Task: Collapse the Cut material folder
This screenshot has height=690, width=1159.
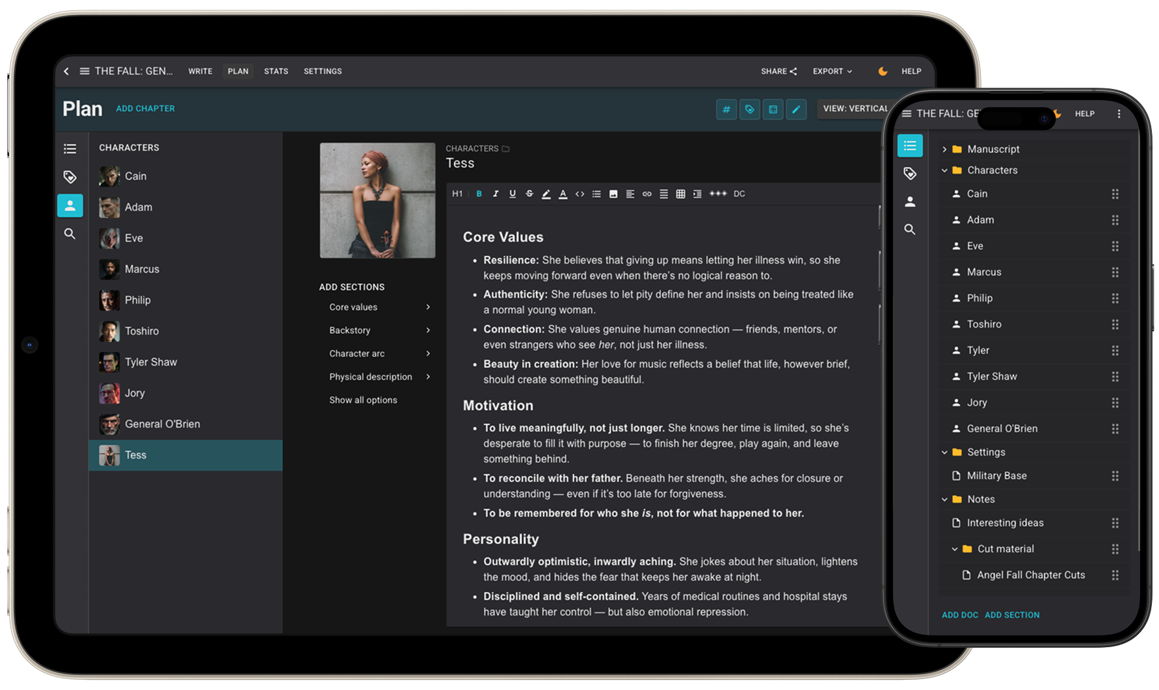Action: [955, 549]
